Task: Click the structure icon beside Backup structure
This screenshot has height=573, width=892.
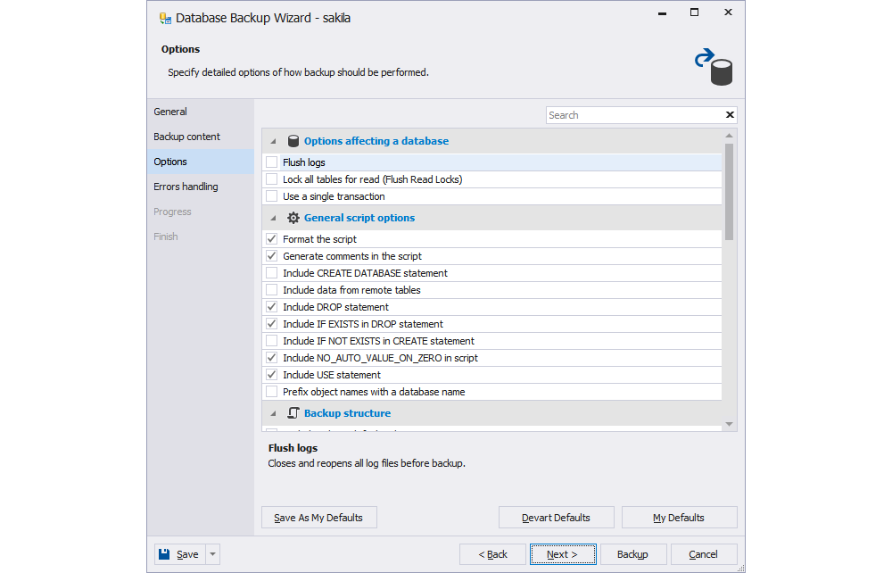Action: coord(293,412)
